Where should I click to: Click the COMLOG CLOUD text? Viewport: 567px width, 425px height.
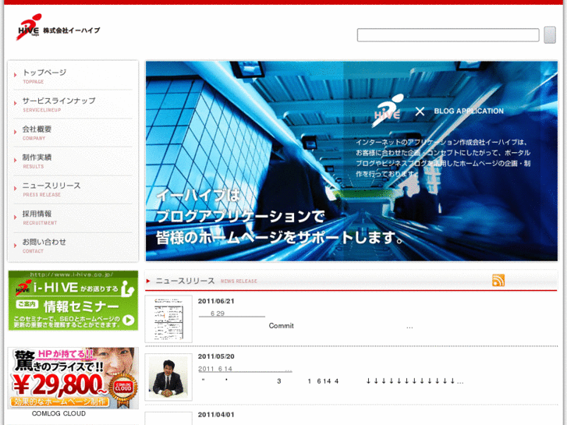58,413
